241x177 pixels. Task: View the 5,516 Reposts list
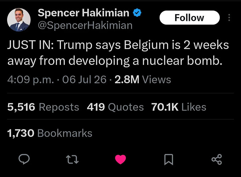coord(43,107)
